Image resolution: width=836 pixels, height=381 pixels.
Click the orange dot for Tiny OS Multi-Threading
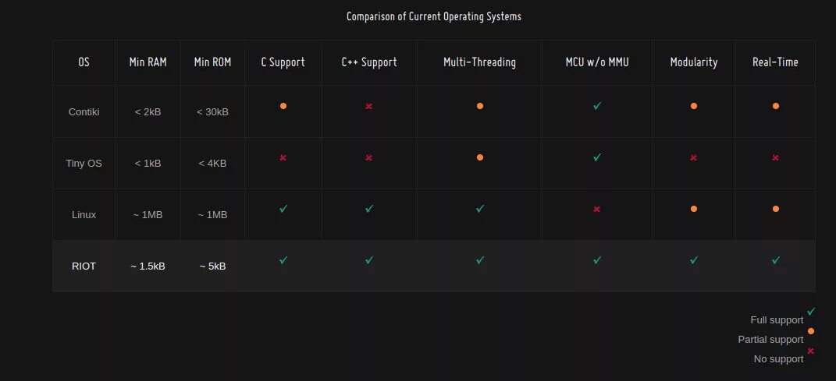(x=480, y=157)
